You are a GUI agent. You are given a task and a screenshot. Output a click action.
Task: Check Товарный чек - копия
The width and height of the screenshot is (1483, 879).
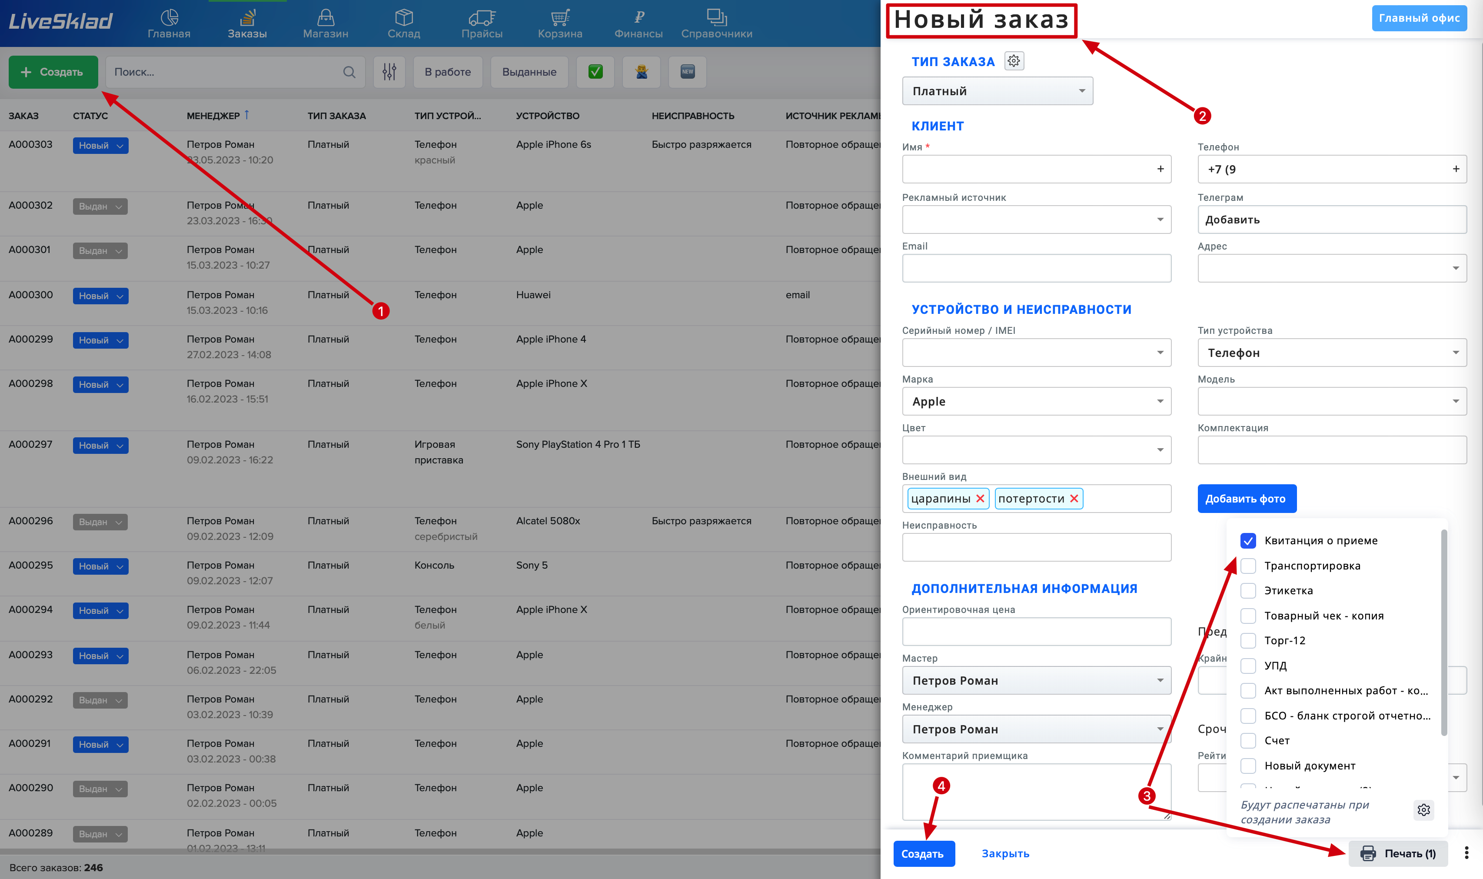[1247, 616]
